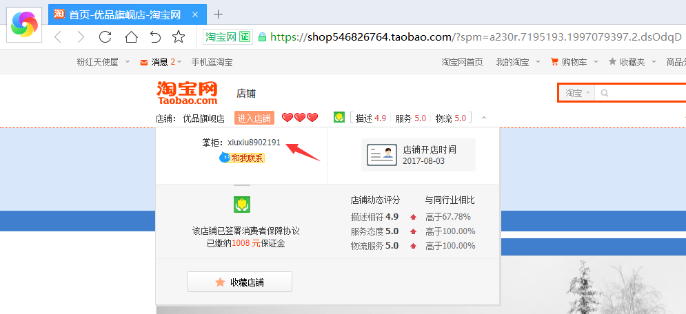Click the consumer guarantee badge in shop bar
Screen dimensions: 686x314
339,118
